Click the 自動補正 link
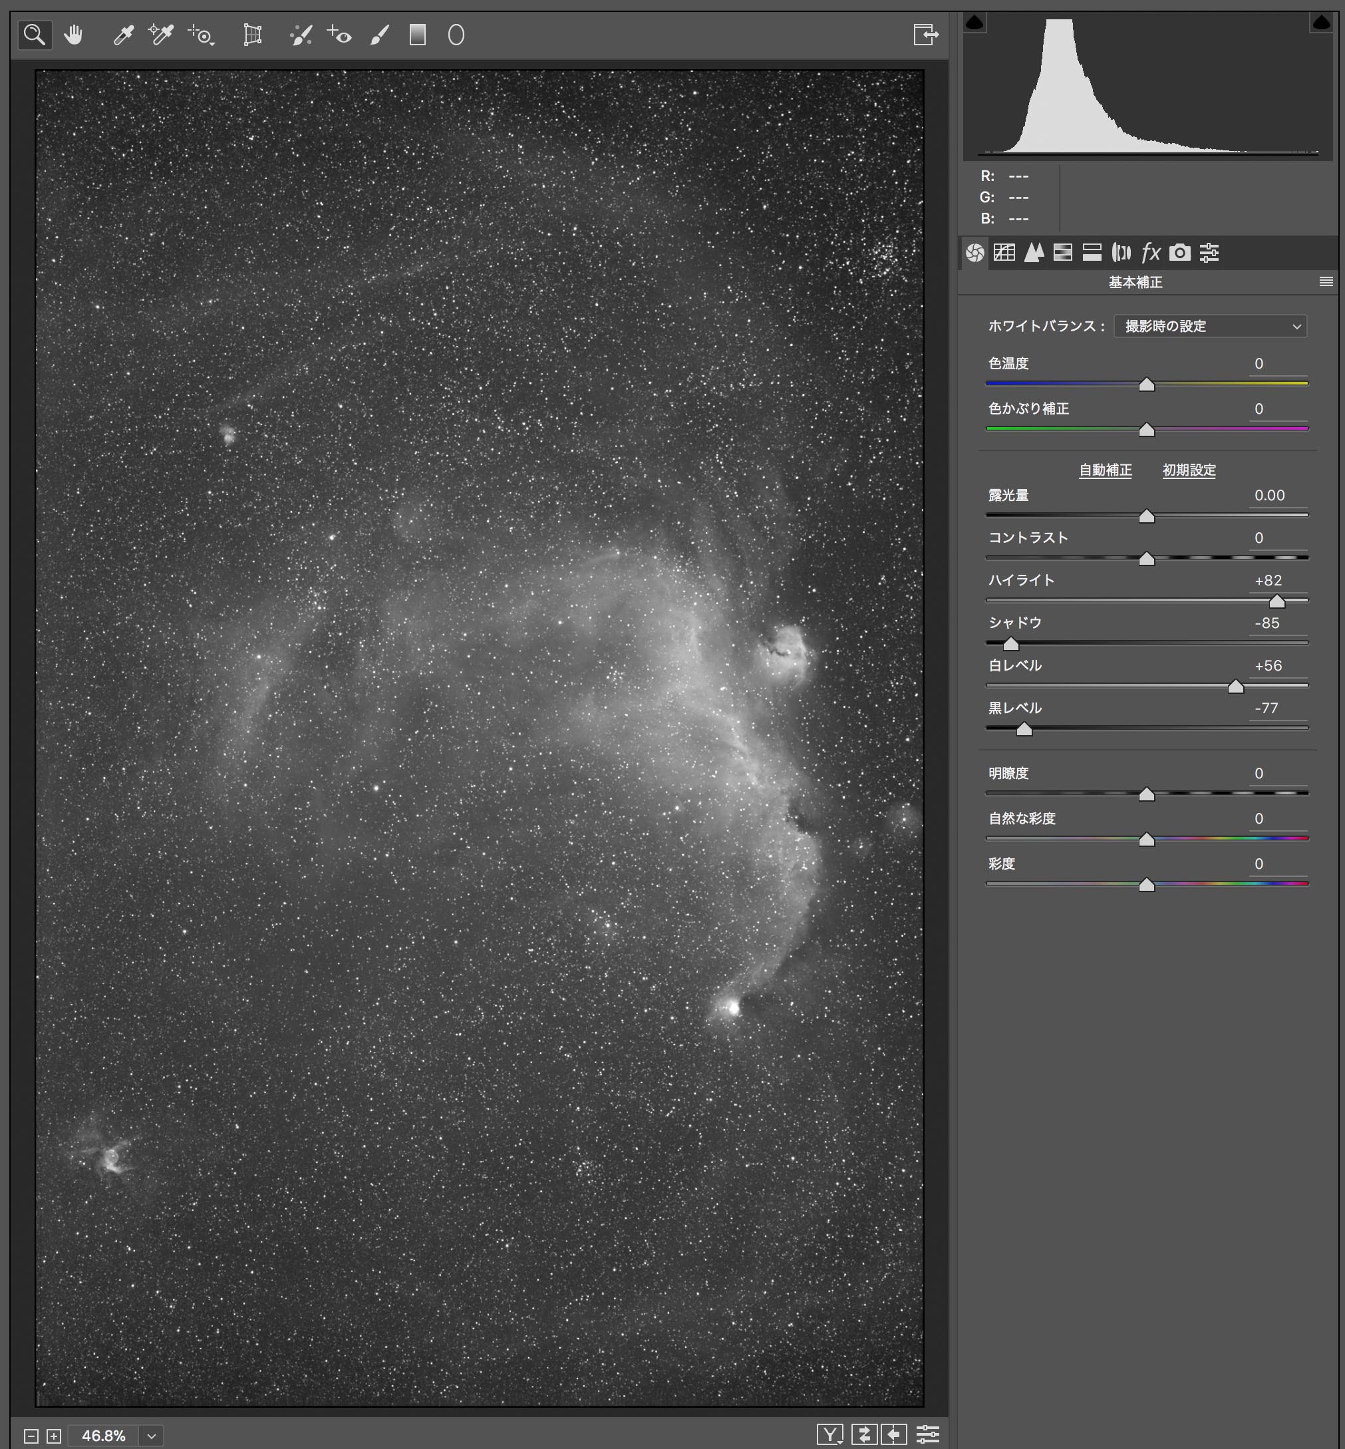1345x1449 pixels. (1105, 470)
